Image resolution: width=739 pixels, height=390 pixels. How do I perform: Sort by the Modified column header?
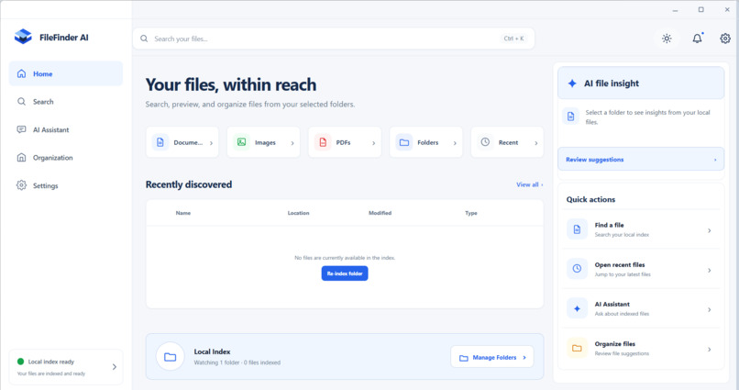380,213
